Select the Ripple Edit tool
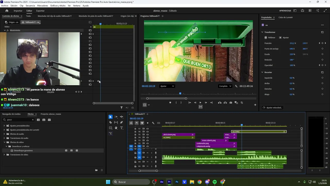 coord(121,117)
